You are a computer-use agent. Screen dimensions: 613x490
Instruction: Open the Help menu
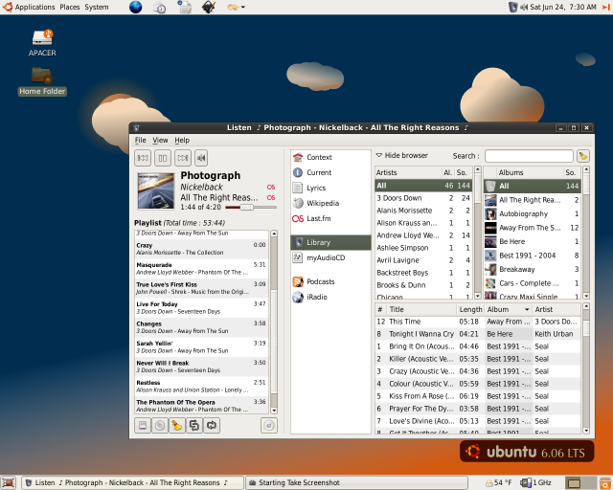point(182,140)
